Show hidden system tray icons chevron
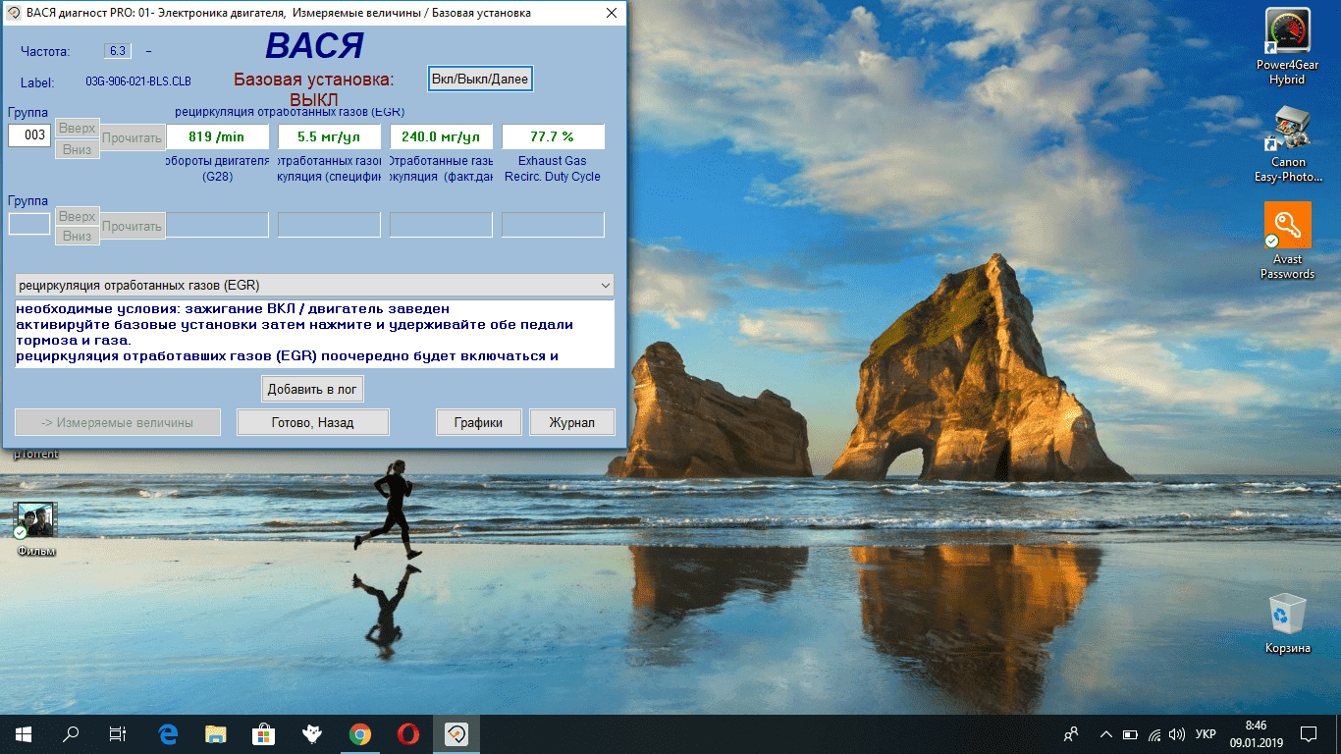The image size is (1341, 754). coord(1106,734)
